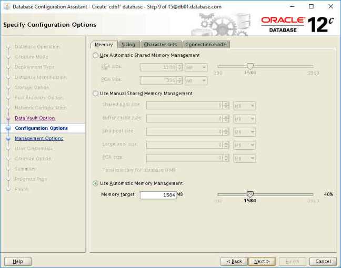Switch to the Character sets tab
This screenshot has height=268, width=341.
coord(161,45)
